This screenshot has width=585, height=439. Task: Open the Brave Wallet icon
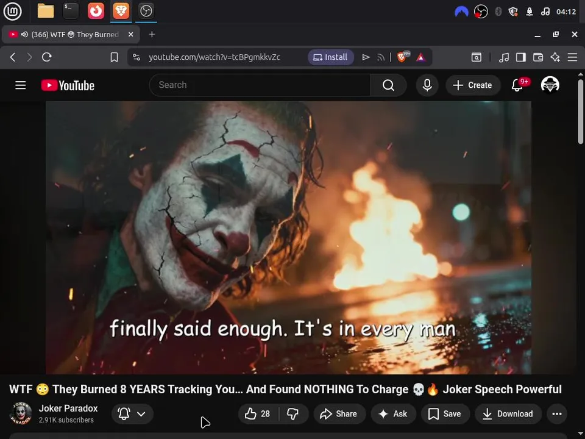[538, 57]
